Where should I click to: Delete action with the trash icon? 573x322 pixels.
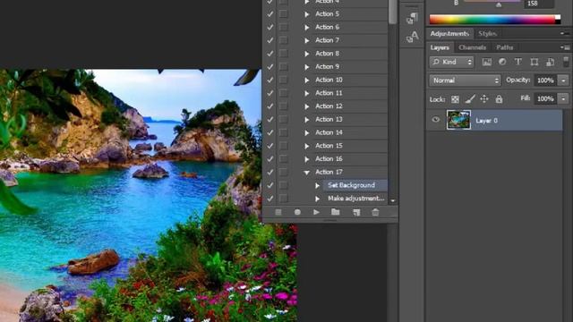(x=375, y=212)
